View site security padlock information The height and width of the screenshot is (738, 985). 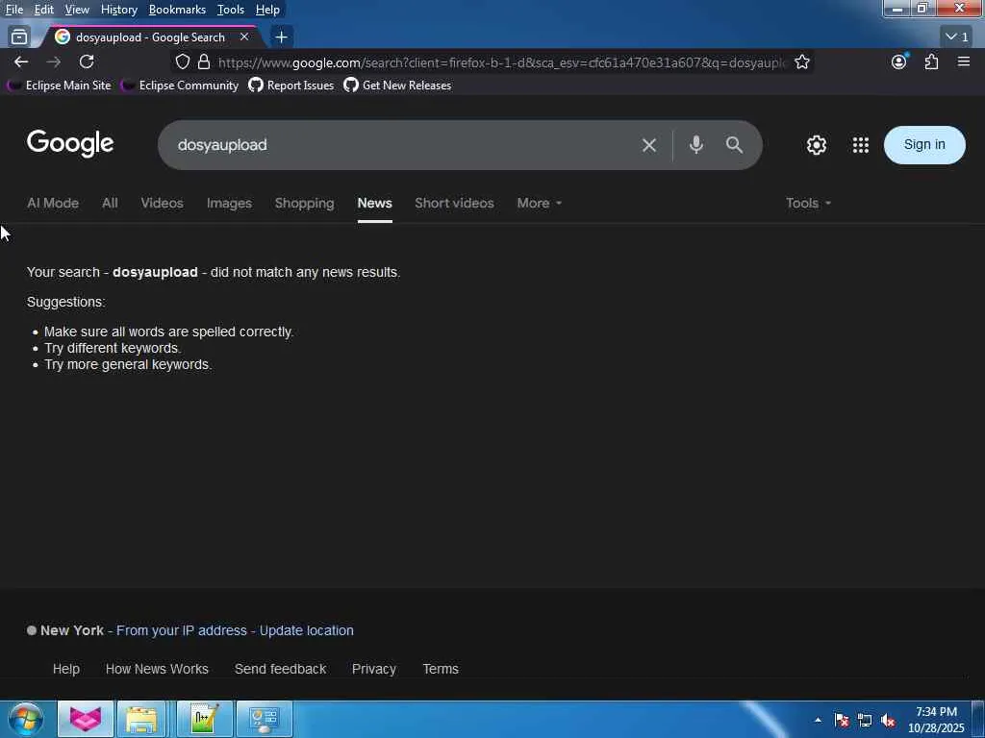point(204,61)
